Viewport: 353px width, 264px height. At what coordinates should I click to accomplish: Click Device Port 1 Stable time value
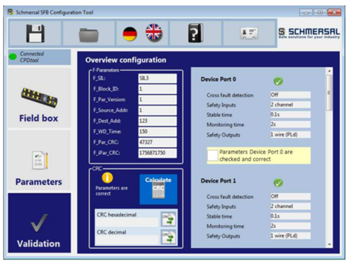(290, 216)
